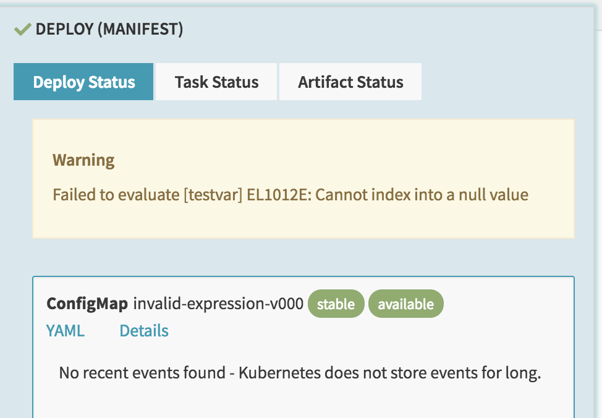Click the green stable status badge
Viewport: 602px width, 418px height.
pyautogui.click(x=336, y=304)
